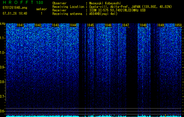Click the 1.0 kHz axis label
The image size is (184, 117).
tap(2, 53)
